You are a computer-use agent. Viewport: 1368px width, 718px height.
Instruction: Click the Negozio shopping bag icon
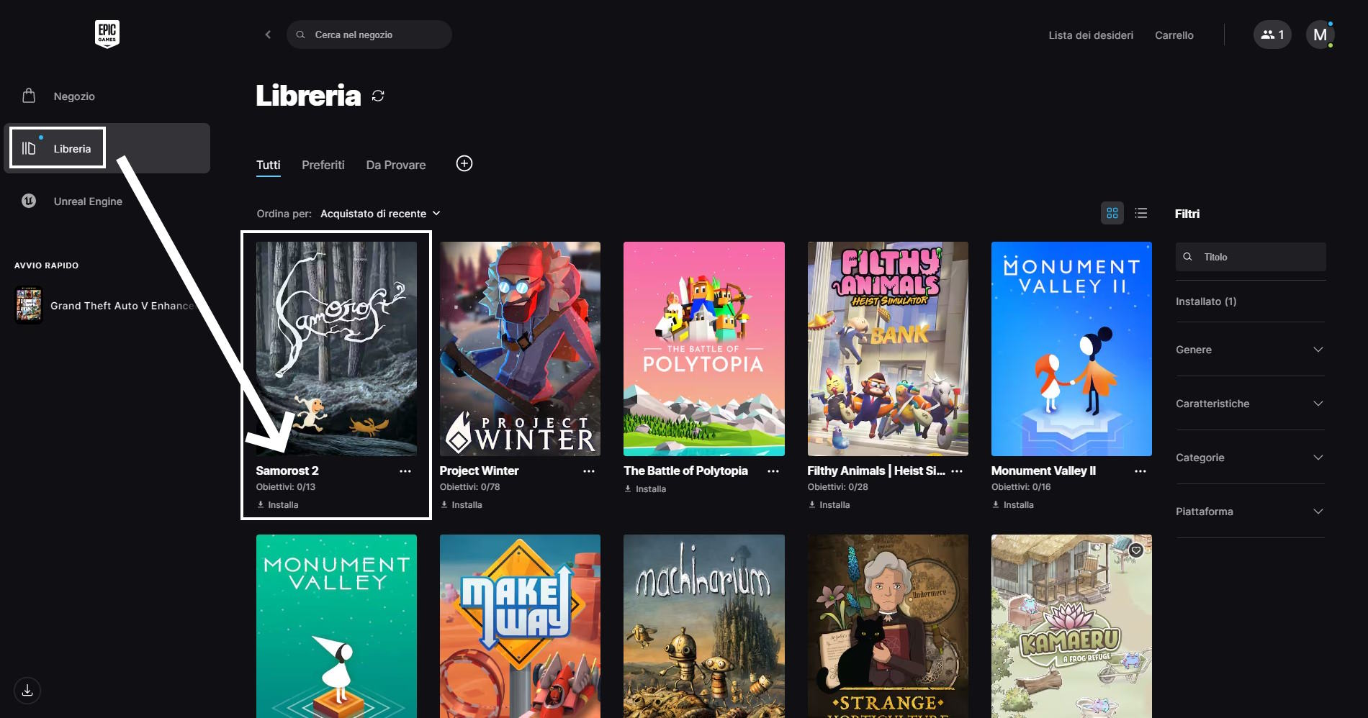(x=29, y=96)
